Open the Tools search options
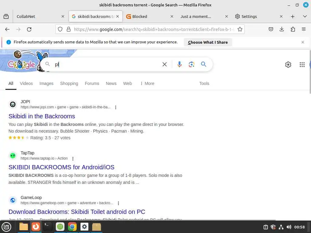The height and width of the screenshot is (233, 311). click(204, 83)
